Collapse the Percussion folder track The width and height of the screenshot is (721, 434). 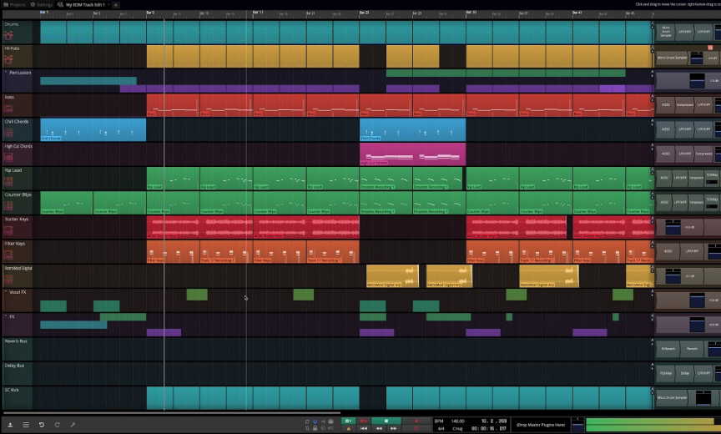[x=6, y=73]
